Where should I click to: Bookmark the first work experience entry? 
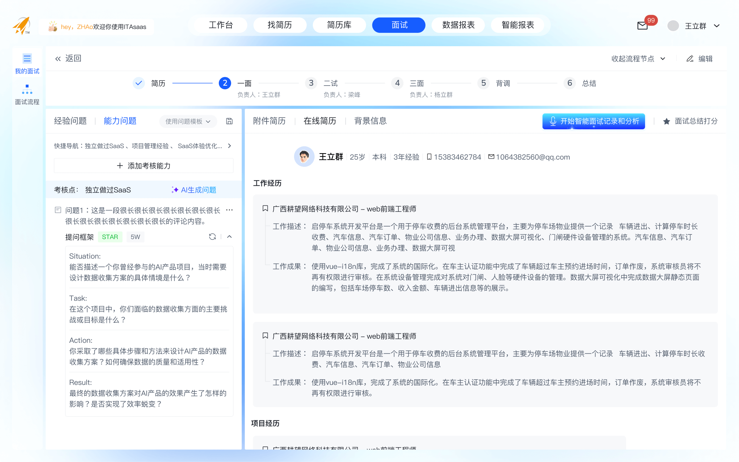pyautogui.click(x=265, y=208)
